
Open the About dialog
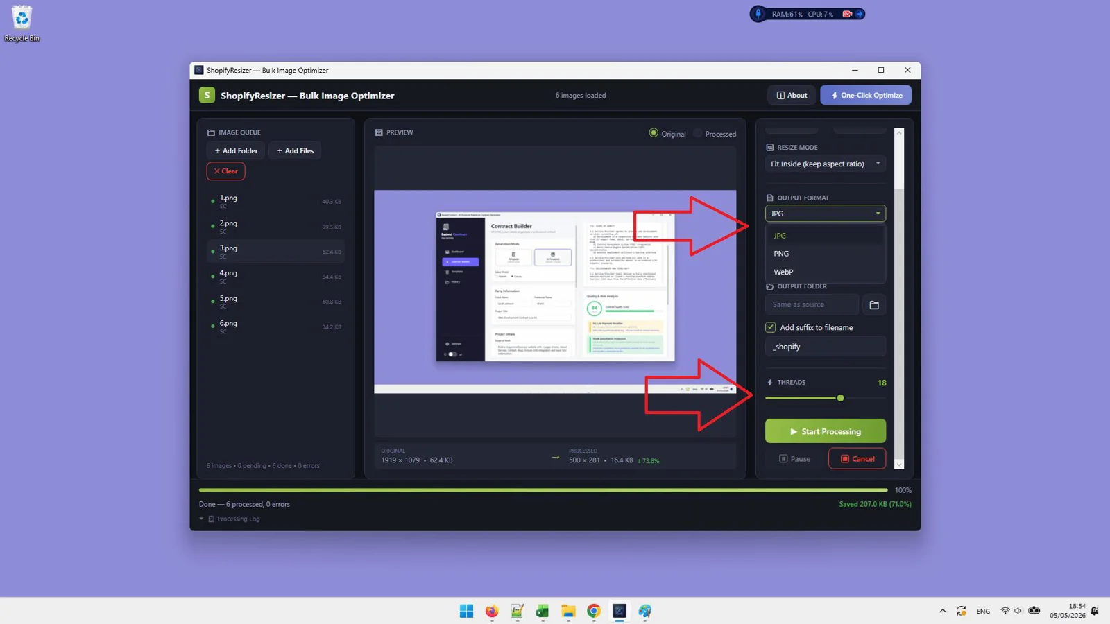pos(792,95)
